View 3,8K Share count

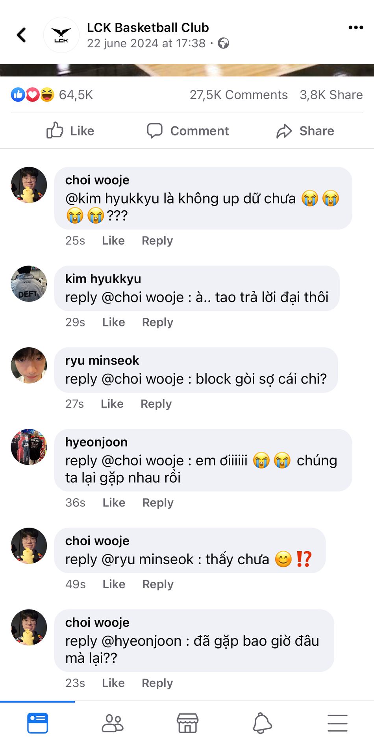tap(331, 95)
